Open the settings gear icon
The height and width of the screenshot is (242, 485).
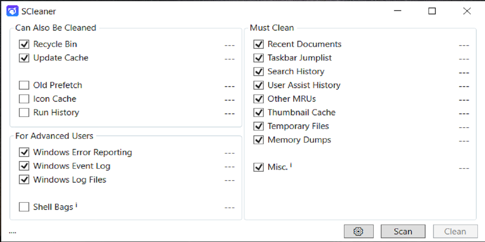click(x=358, y=231)
